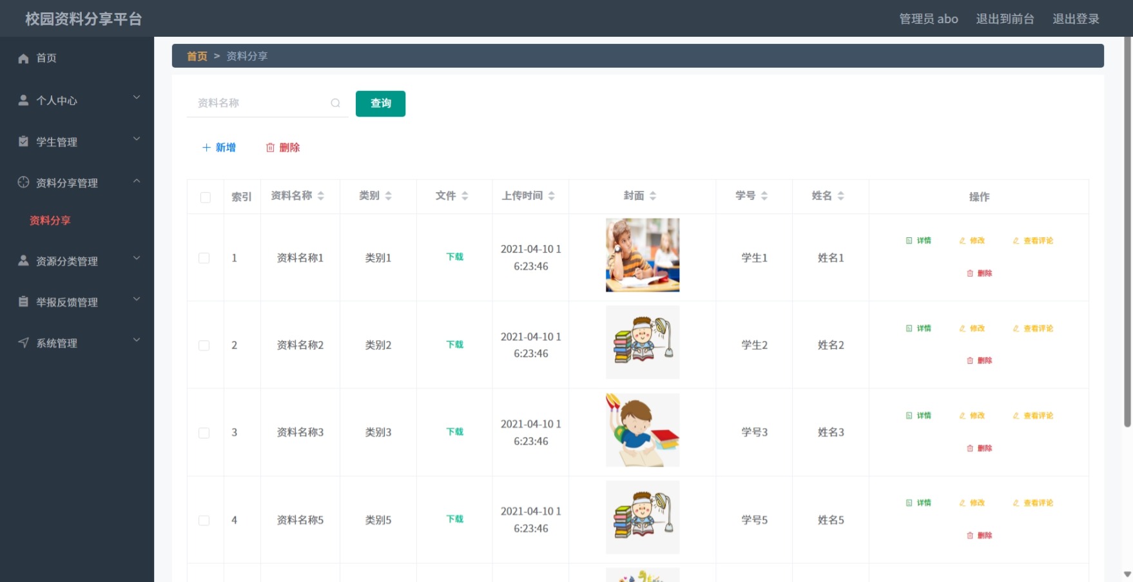Click 删除 for 资料名称1 row
This screenshot has height=582, width=1133.
pyautogui.click(x=979, y=273)
